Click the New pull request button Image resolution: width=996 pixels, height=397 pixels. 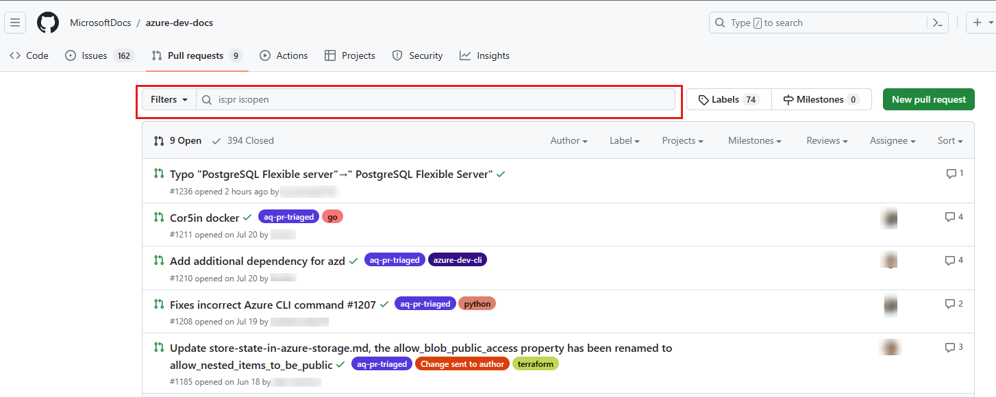[928, 99]
